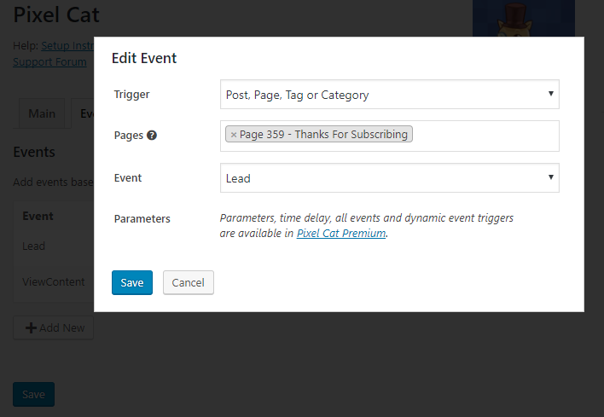Image resolution: width=604 pixels, height=417 pixels.
Task: Select the Lead event row
Action: (x=54, y=246)
